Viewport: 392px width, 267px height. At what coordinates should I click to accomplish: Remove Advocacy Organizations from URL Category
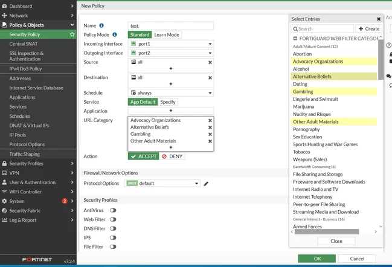(210, 120)
